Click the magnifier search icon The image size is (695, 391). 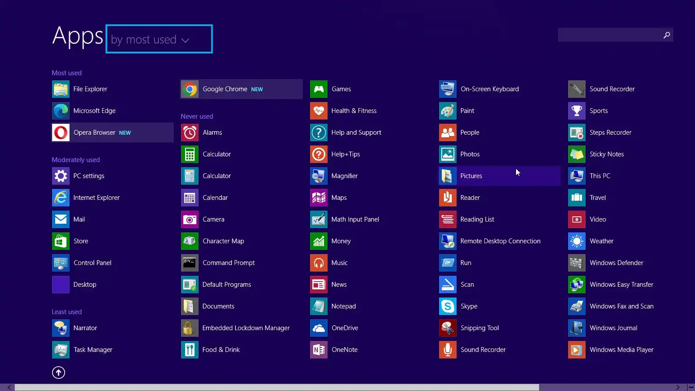(667, 35)
